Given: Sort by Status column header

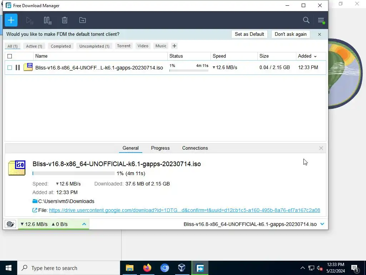Looking at the screenshot, I should [189, 56].
